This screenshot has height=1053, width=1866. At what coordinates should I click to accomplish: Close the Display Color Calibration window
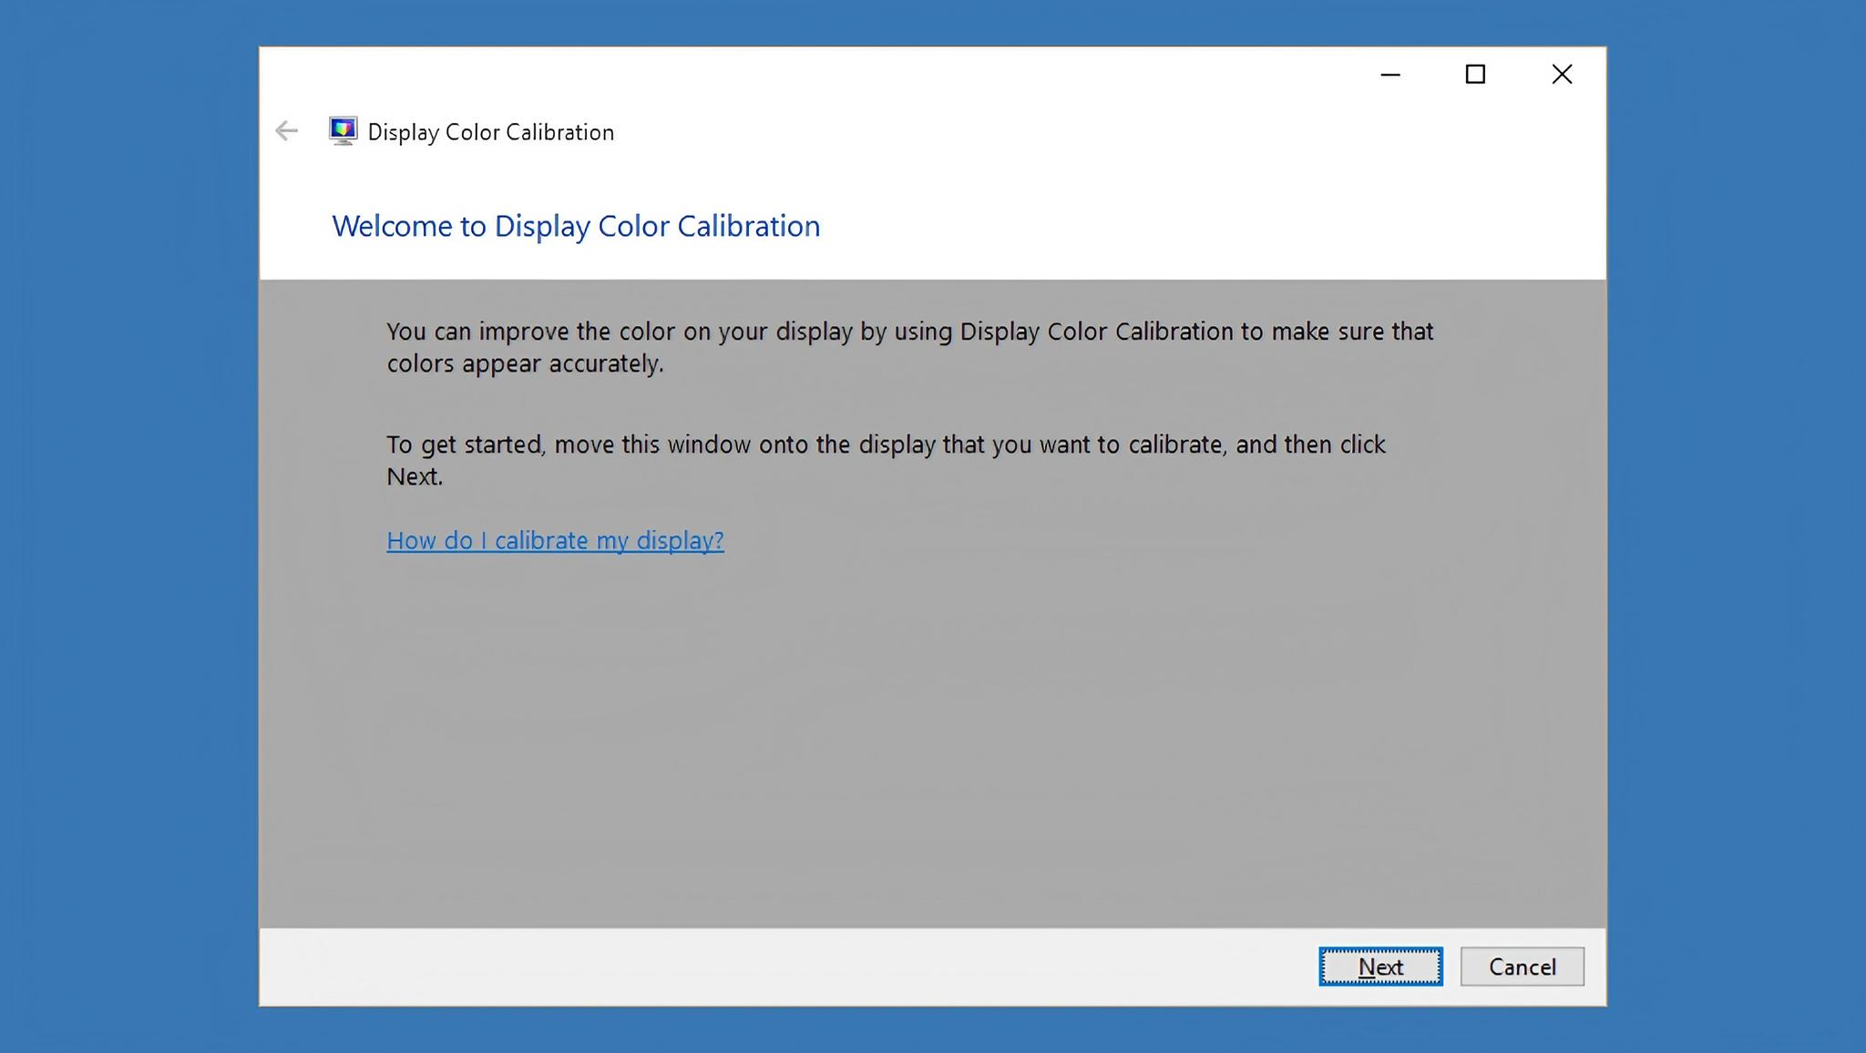tap(1562, 75)
